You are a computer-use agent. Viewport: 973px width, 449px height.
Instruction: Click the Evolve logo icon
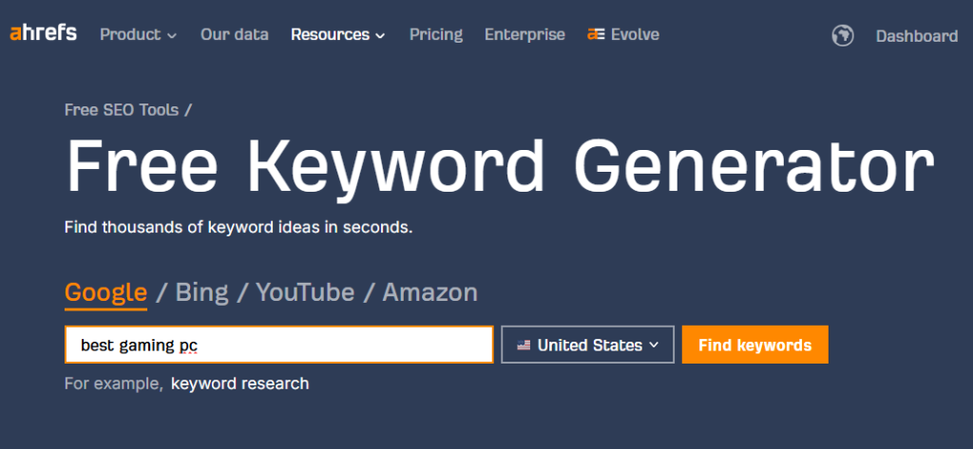pos(596,34)
